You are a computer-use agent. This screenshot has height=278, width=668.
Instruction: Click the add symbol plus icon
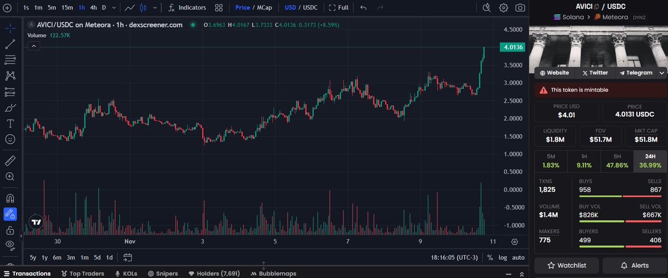(x=7, y=8)
